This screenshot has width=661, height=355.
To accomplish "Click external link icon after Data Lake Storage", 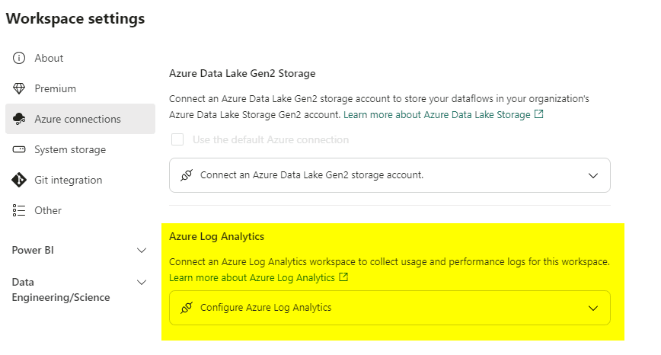I will tap(538, 114).
